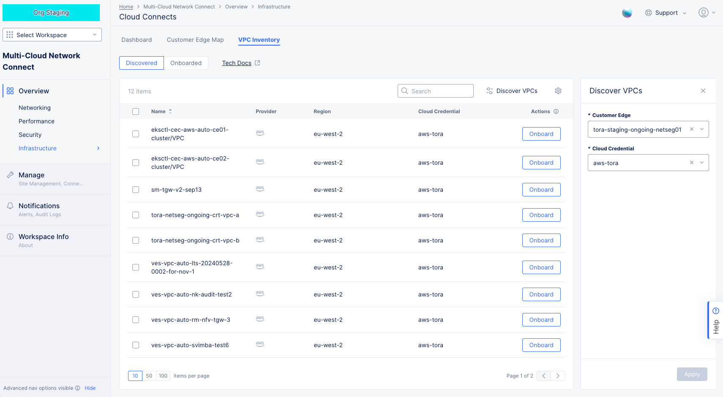The width and height of the screenshot is (723, 397).
Task: Expand the Infrastructure sidebar chevron
Action: [98, 148]
